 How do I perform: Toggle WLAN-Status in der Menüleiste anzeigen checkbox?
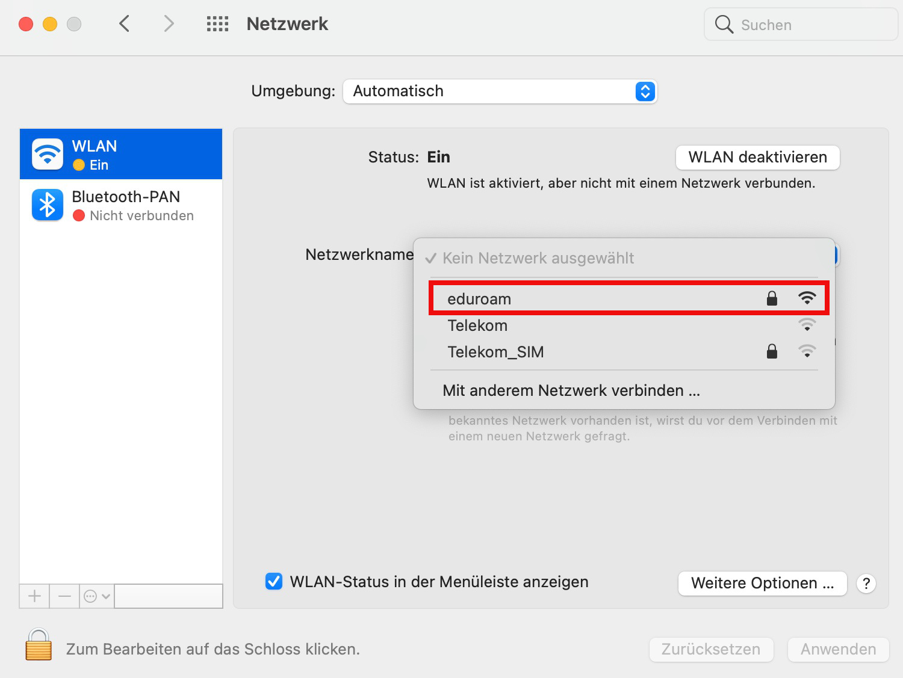tap(274, 581)
